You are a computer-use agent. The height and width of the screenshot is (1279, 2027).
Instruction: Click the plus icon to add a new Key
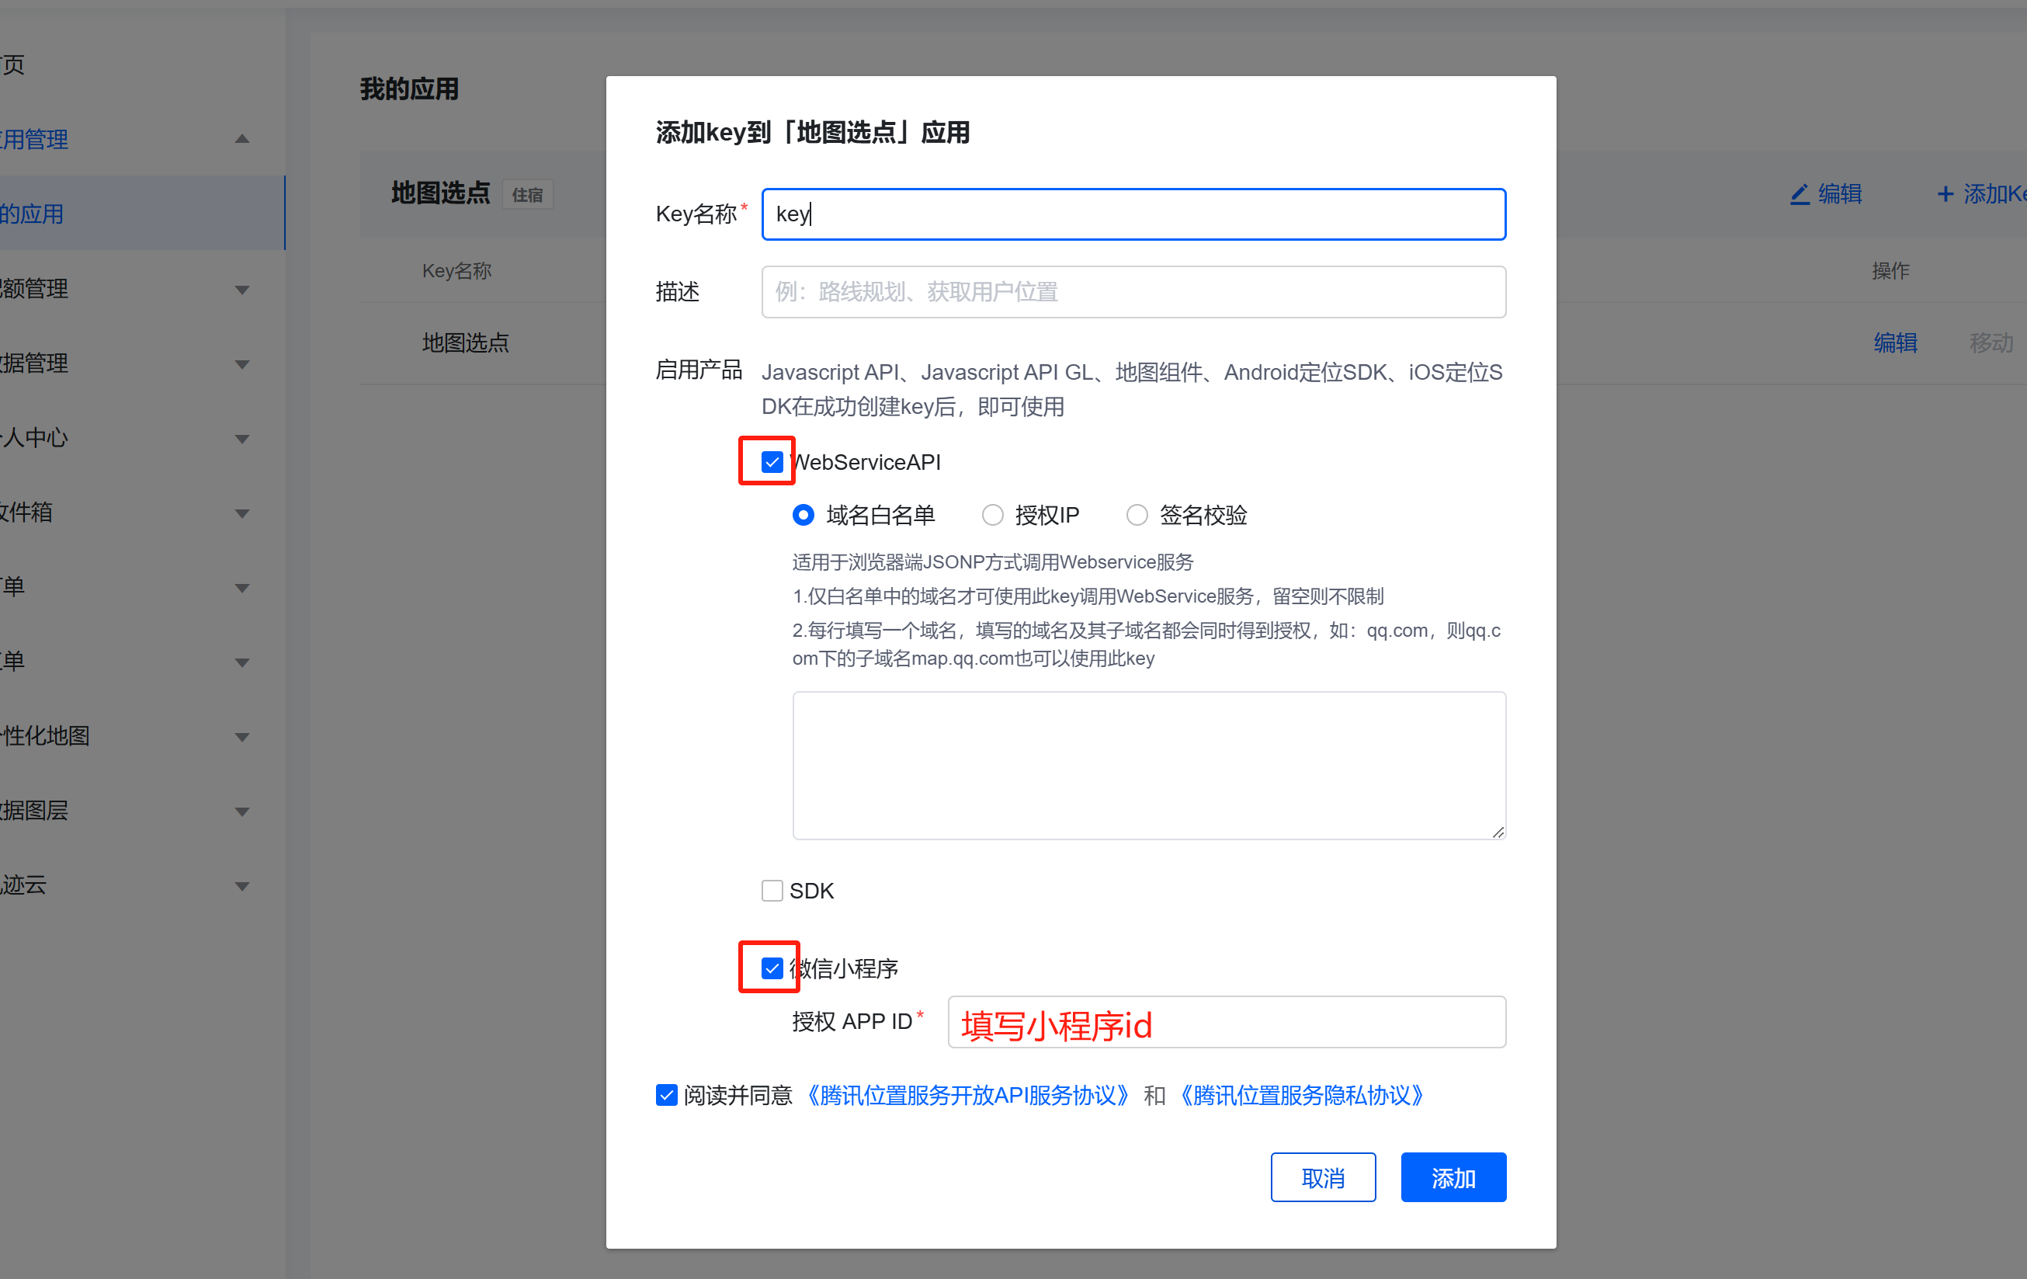pos(1947,193)
